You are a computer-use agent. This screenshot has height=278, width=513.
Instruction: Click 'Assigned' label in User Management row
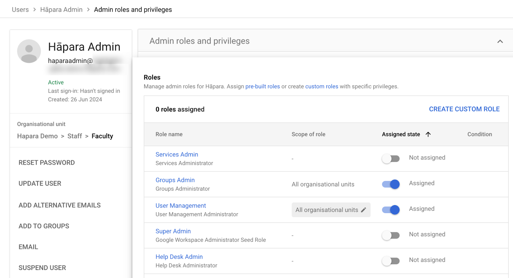click(x=422, y=209)
